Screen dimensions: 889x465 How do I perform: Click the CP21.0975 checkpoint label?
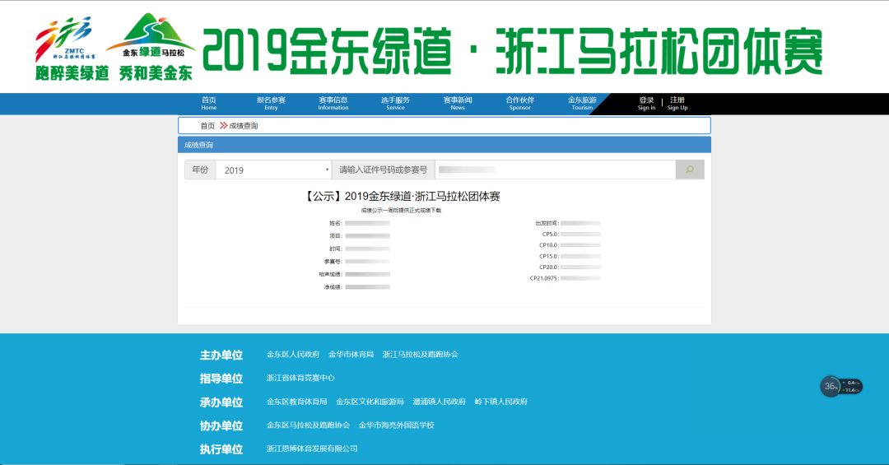tap(544, 278)
